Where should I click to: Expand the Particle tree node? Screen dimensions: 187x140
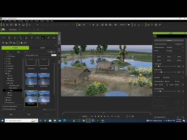coord(7,80)
